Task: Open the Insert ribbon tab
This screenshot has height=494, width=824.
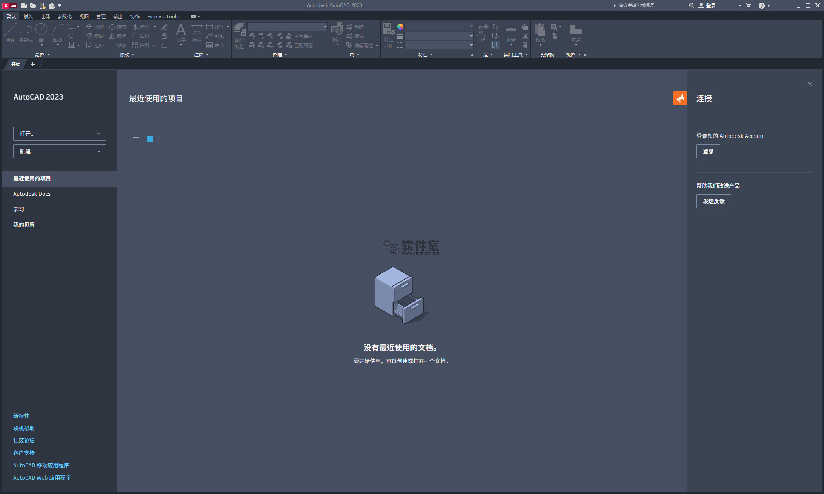Action: (x=28, y=16)
